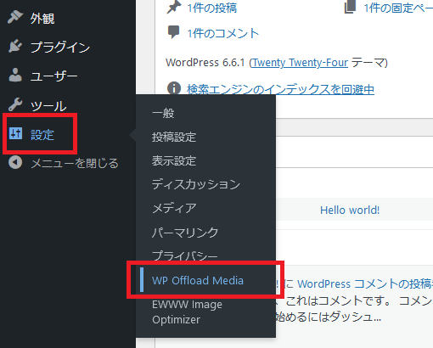Image resolution: width=433 pixels, height=348 pixels.
Task: Click the プラグイン plug icon
Action: [x=15, y=46]
